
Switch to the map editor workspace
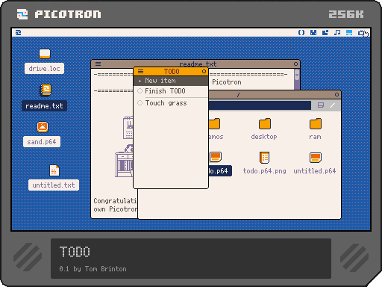click(325, 33)
